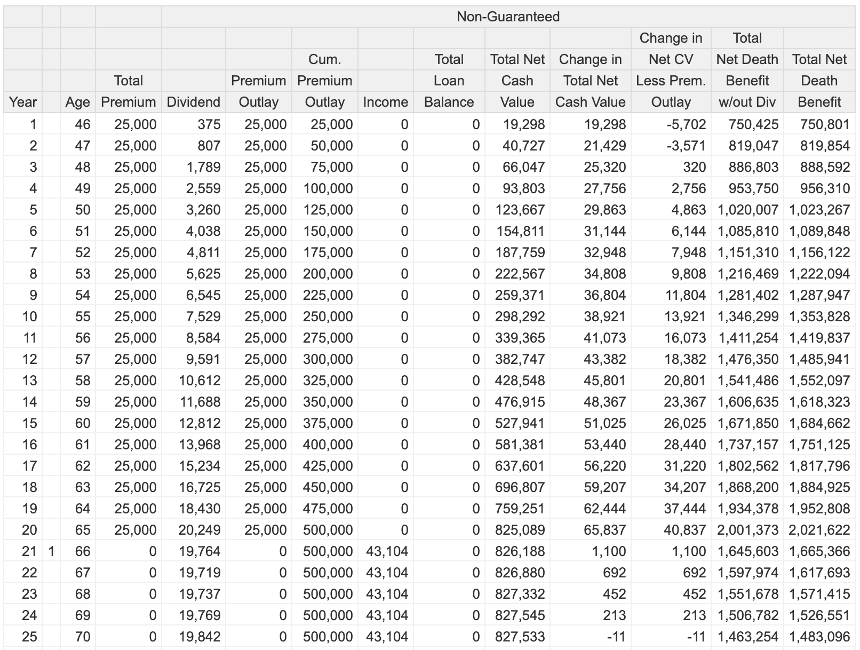Select the 428,548 cell
The width and height of the screenshot is (860, 650).
[517, 381]
